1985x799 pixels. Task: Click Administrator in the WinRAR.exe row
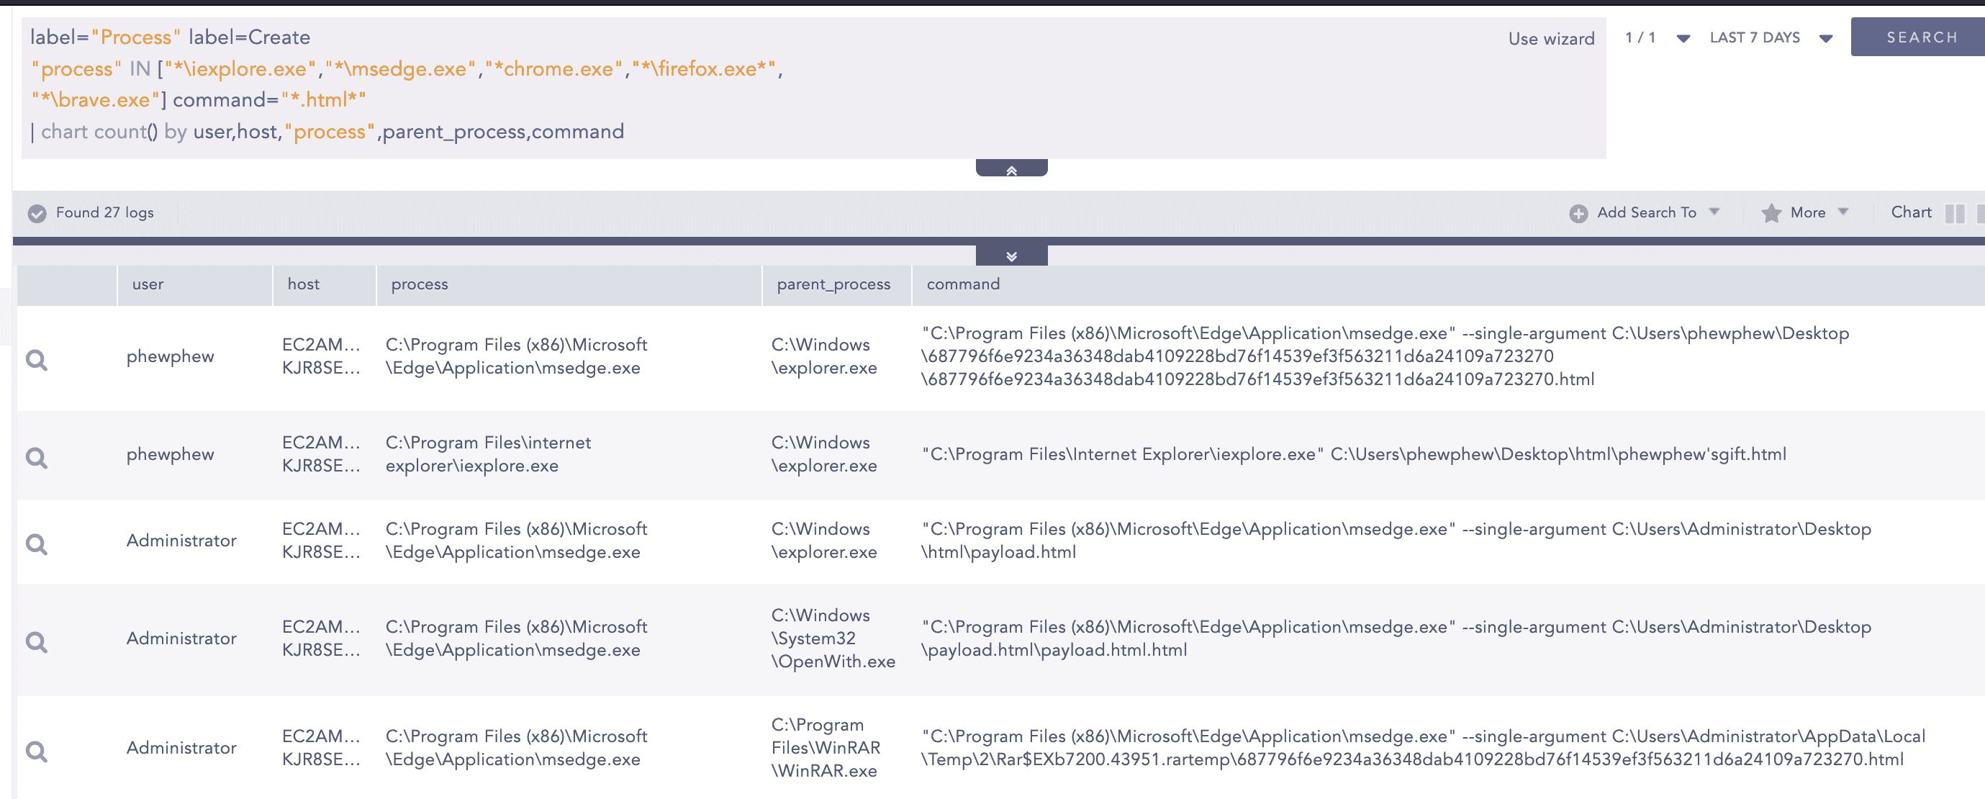181,747
